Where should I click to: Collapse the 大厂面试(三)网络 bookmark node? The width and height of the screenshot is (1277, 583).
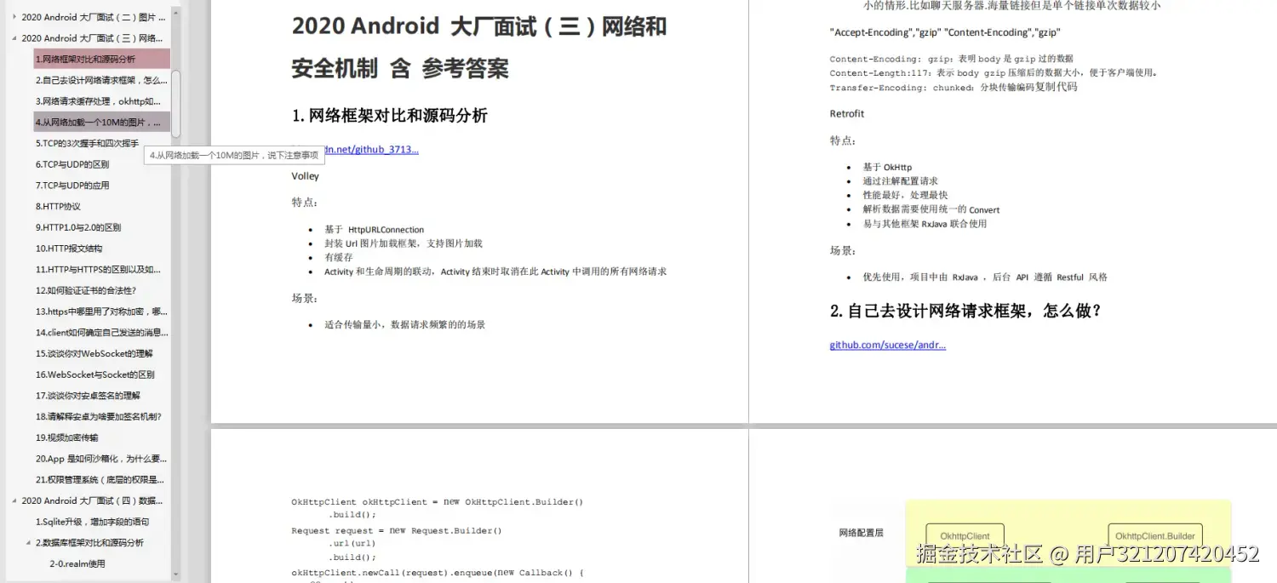point(14,38)
